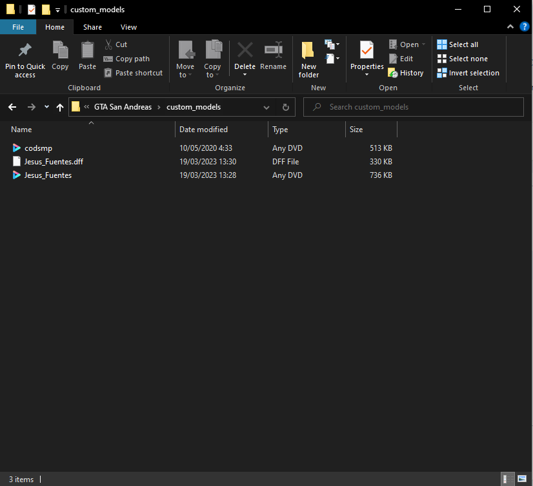Viewport: 533px width, 486px height.
Task: Click the Copy icon in Clipboard group
Action: point(60,50)
